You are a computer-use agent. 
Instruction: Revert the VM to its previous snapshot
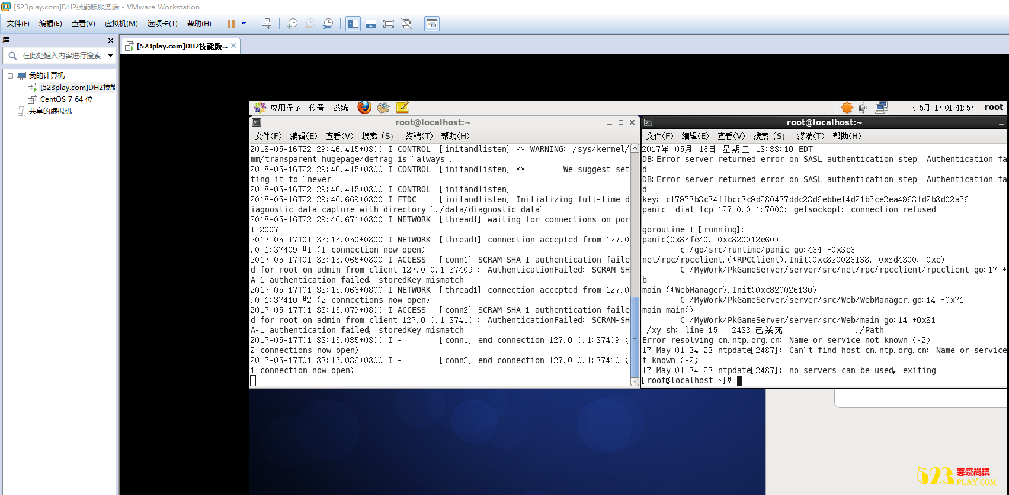[310, 24]
